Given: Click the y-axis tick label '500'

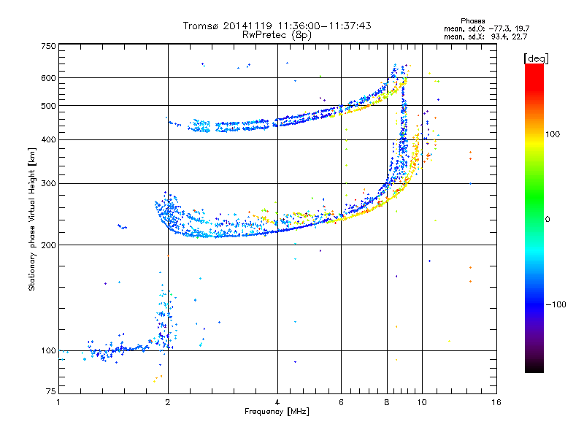Looking at the screenshot, I should pyautogui.click(x=49, y=106).
